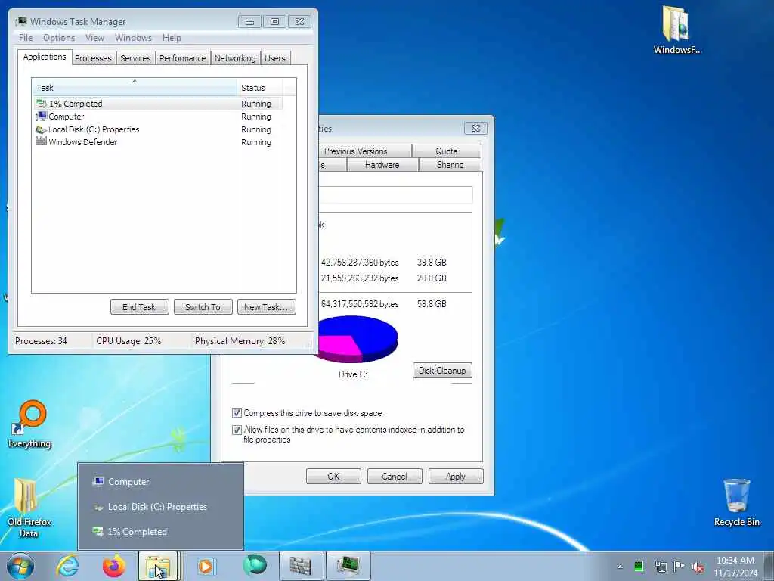Click the taskbar clock showing 10:34 AM
This screenshot has height=581, width=774.
735,567
